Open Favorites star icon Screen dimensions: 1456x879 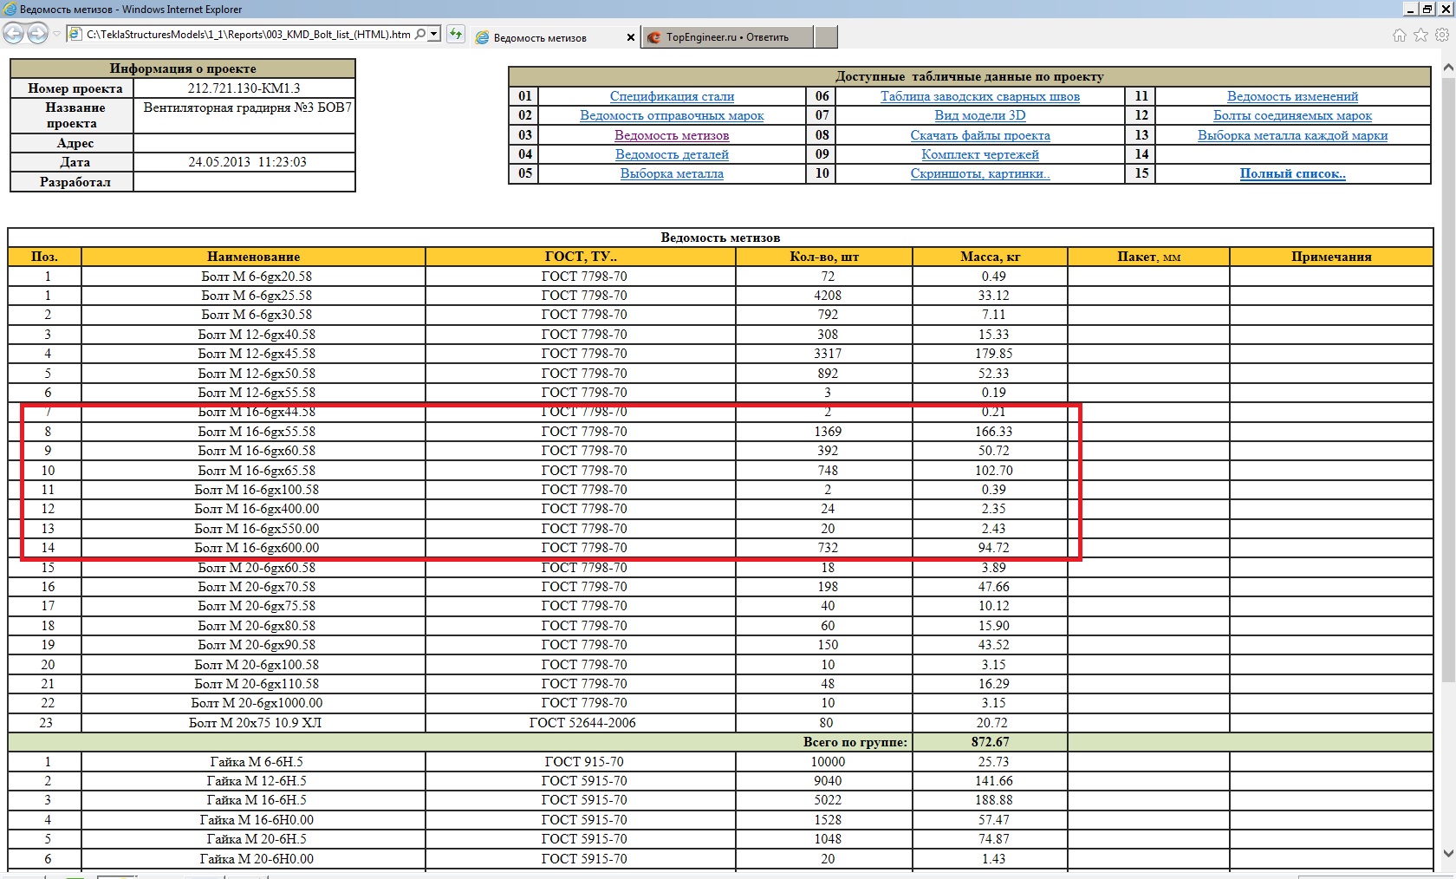(x=1420, y=36)
